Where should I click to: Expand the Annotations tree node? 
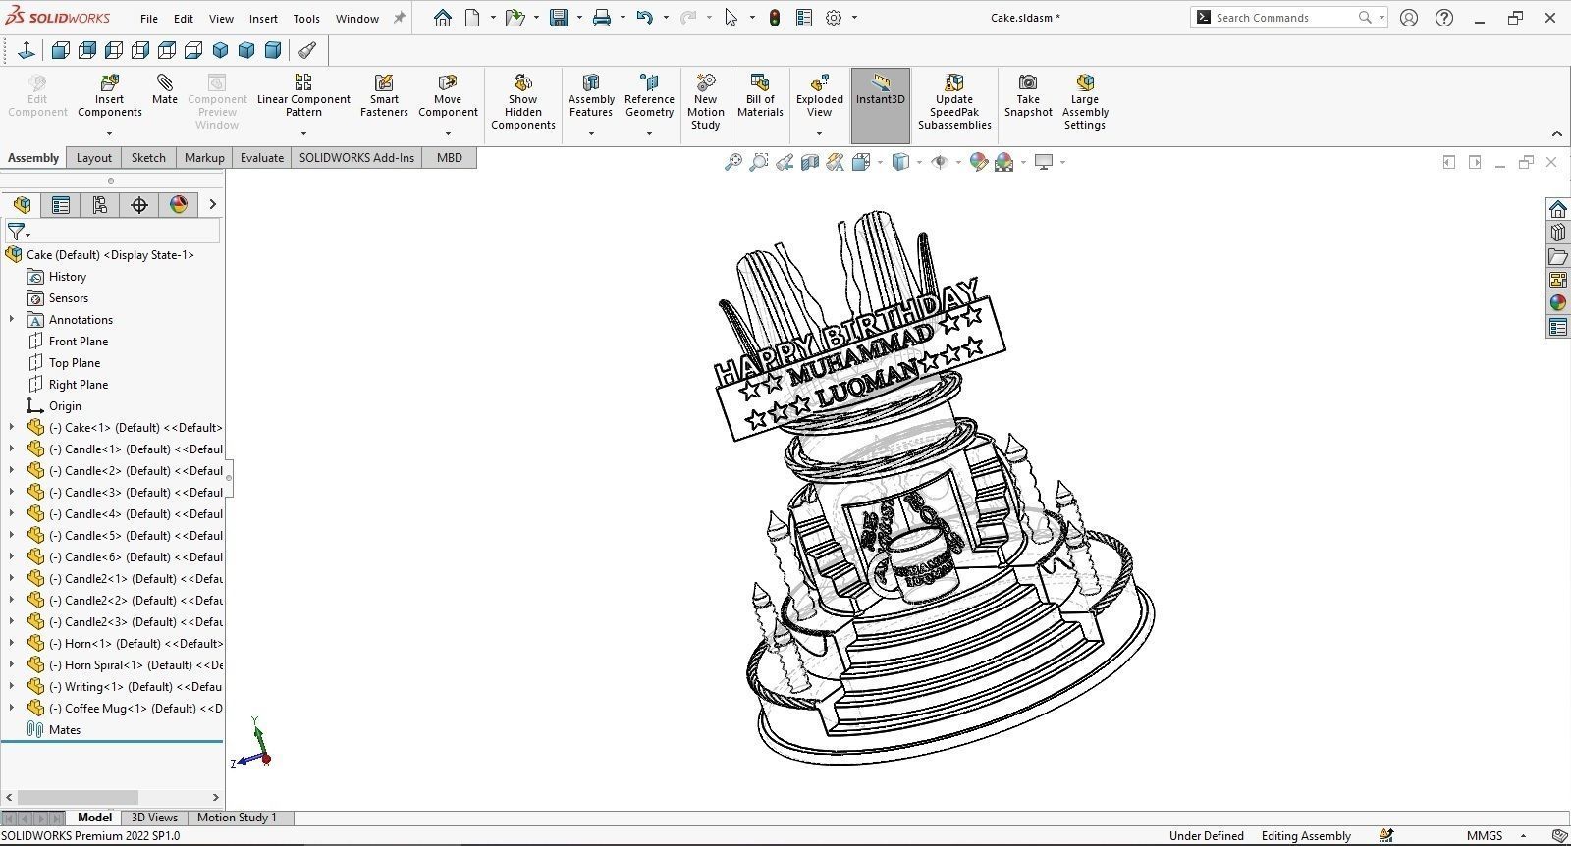pos(12,319)
